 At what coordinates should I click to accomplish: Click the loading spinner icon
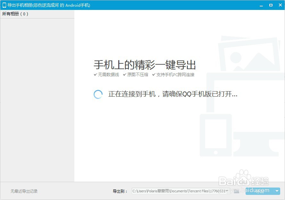98,94
